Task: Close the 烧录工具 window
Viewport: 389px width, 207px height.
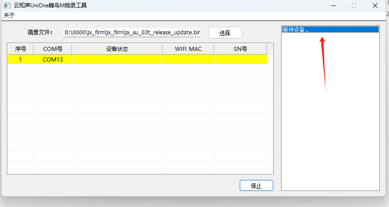Action: tap(375, 6)
